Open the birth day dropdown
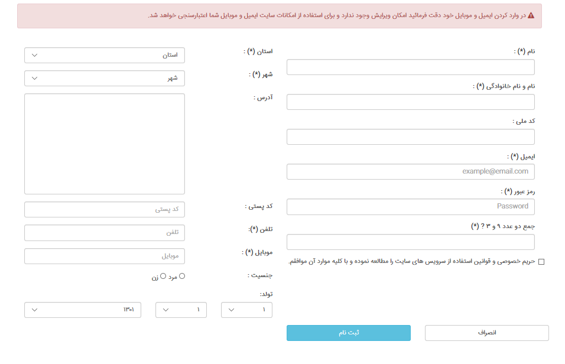 point(246,310)
